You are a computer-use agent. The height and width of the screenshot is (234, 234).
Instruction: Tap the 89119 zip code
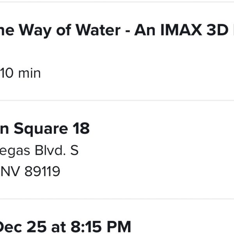pos(42,171)
